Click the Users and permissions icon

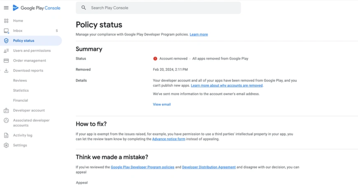(6, 51)
